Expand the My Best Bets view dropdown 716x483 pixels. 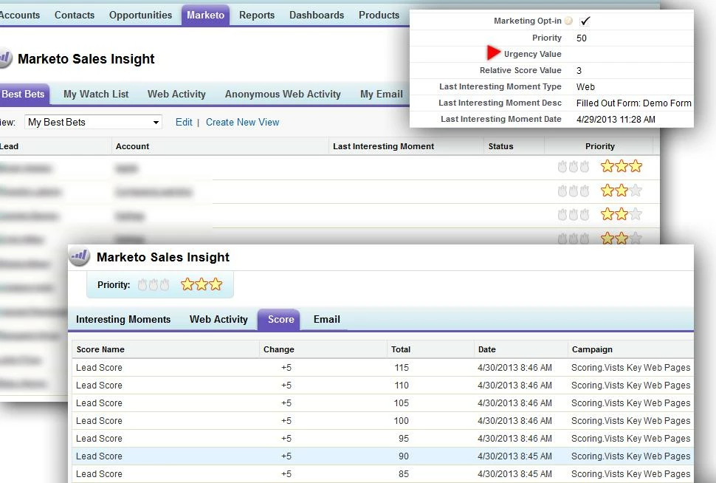(93, 122)
